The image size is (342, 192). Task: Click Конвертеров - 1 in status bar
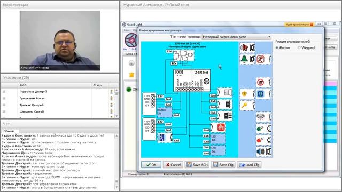(138, 174)
